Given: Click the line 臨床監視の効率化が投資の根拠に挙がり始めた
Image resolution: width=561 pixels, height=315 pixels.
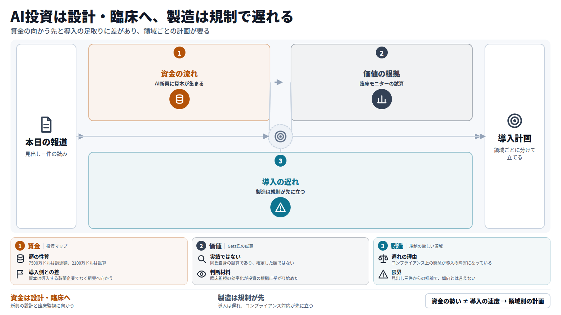Looking at the screenshot, I should click(x=254, y=278).
